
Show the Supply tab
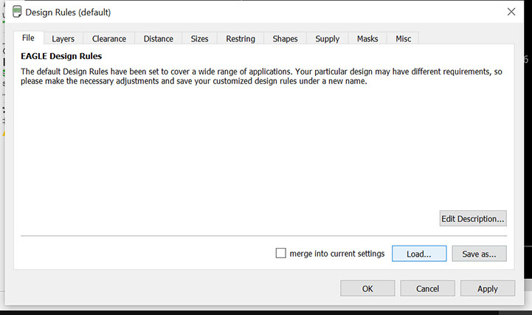[x=327, y=38]
